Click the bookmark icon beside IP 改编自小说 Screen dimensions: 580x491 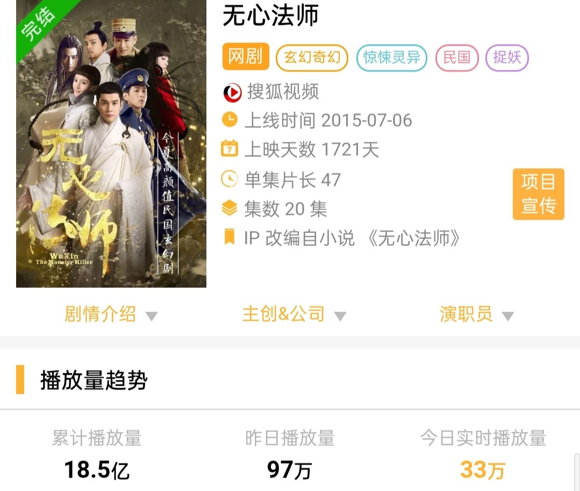coord(230,237)
